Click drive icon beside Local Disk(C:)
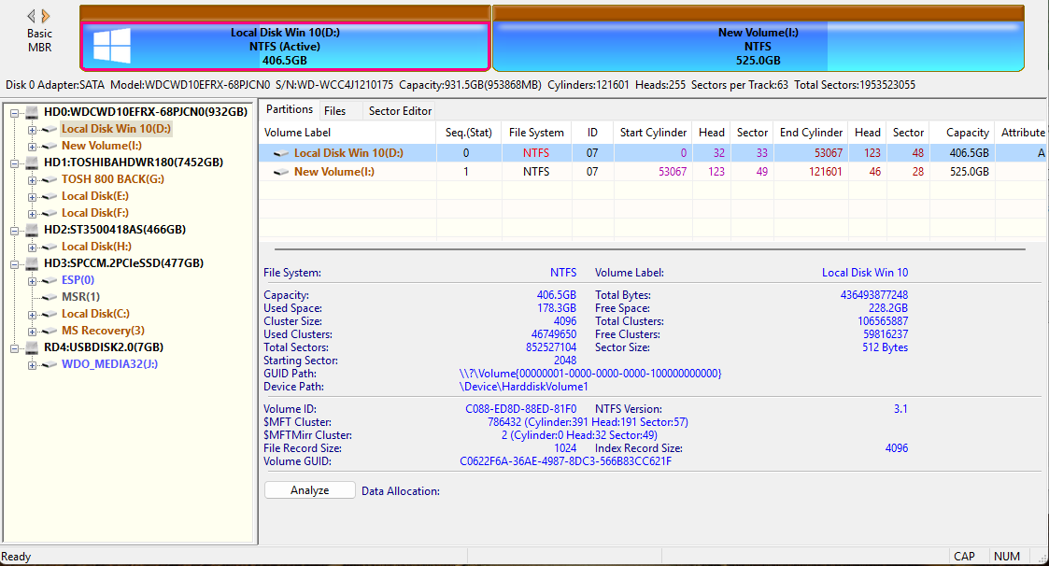1049x566 pixels. (50, 315)
